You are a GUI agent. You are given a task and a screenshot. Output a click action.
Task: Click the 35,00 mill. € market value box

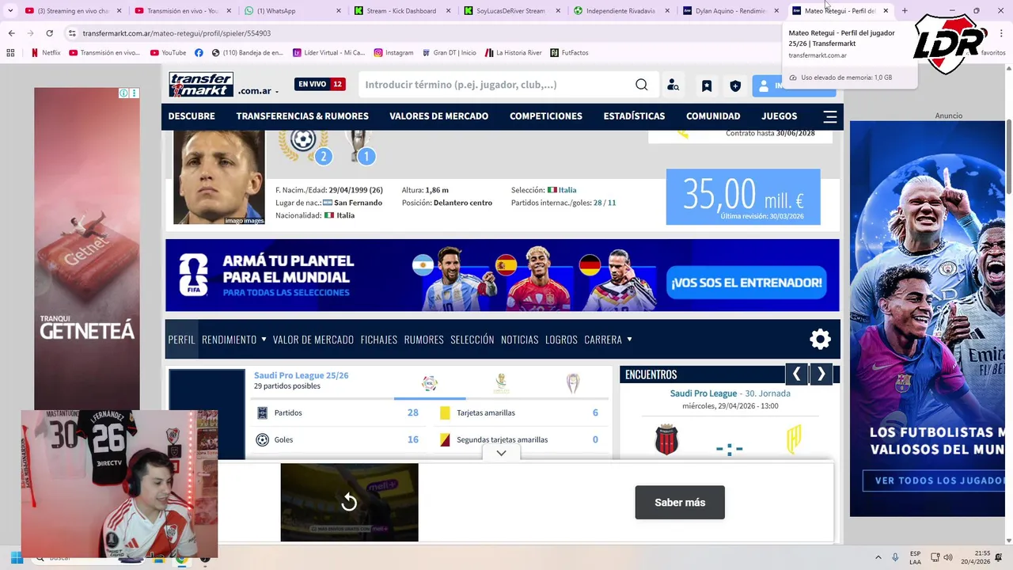point(743,197)
